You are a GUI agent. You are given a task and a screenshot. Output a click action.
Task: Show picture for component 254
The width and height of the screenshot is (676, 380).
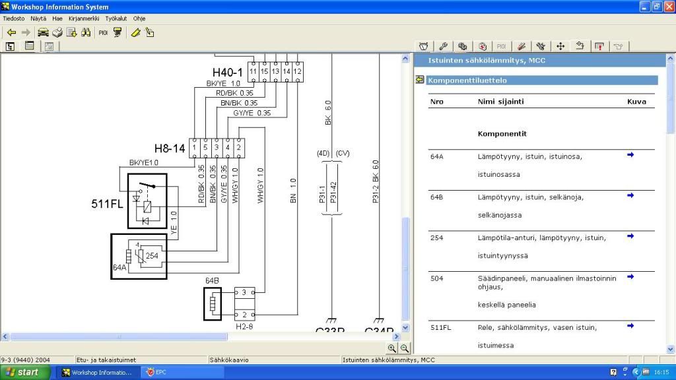(630, 236)
